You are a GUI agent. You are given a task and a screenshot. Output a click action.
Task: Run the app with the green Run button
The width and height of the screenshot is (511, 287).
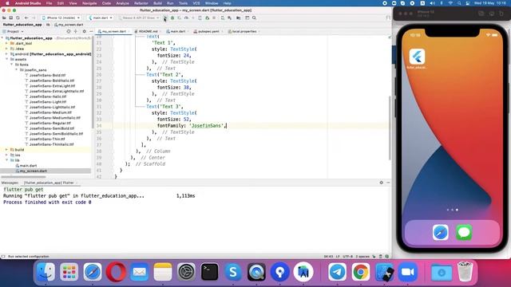[165, 18]
